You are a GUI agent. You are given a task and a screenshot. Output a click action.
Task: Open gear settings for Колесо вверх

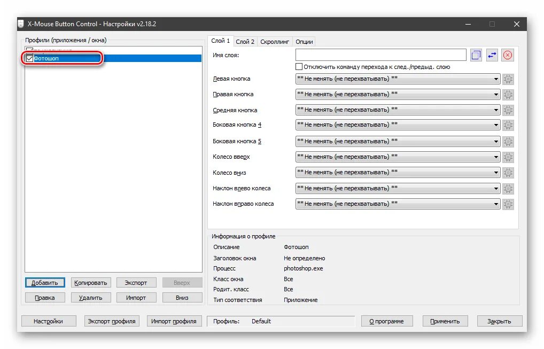[x=508, y=157]
